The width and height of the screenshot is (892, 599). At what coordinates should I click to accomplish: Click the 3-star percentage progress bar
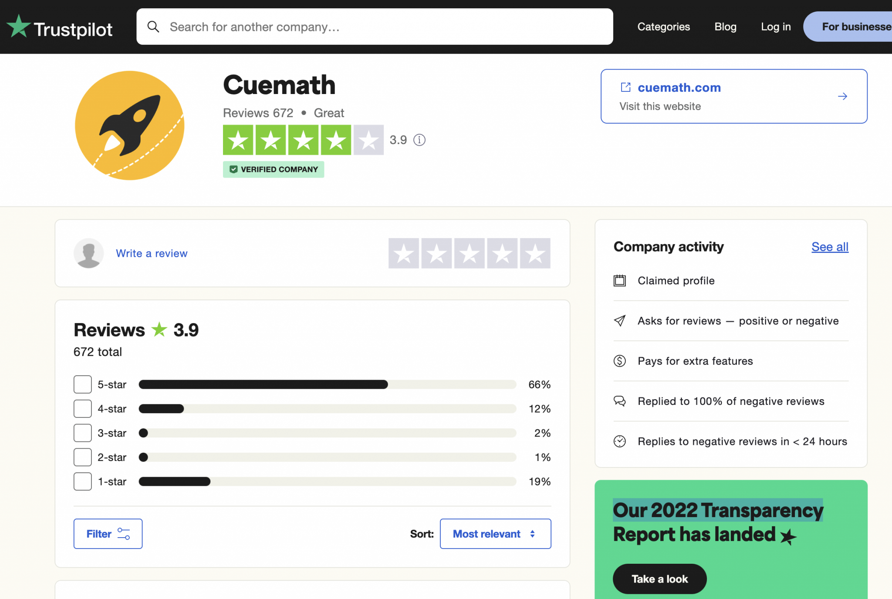click(328, 433)
